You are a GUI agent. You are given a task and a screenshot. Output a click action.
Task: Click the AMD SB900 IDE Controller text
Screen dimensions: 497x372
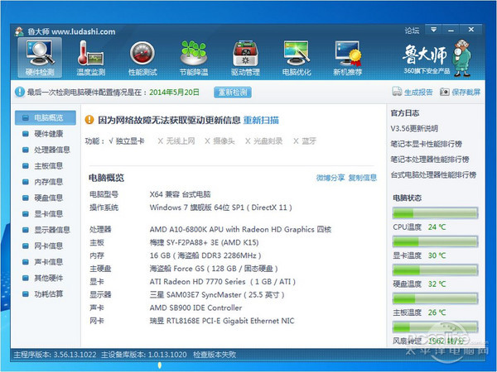coord(195,308)
